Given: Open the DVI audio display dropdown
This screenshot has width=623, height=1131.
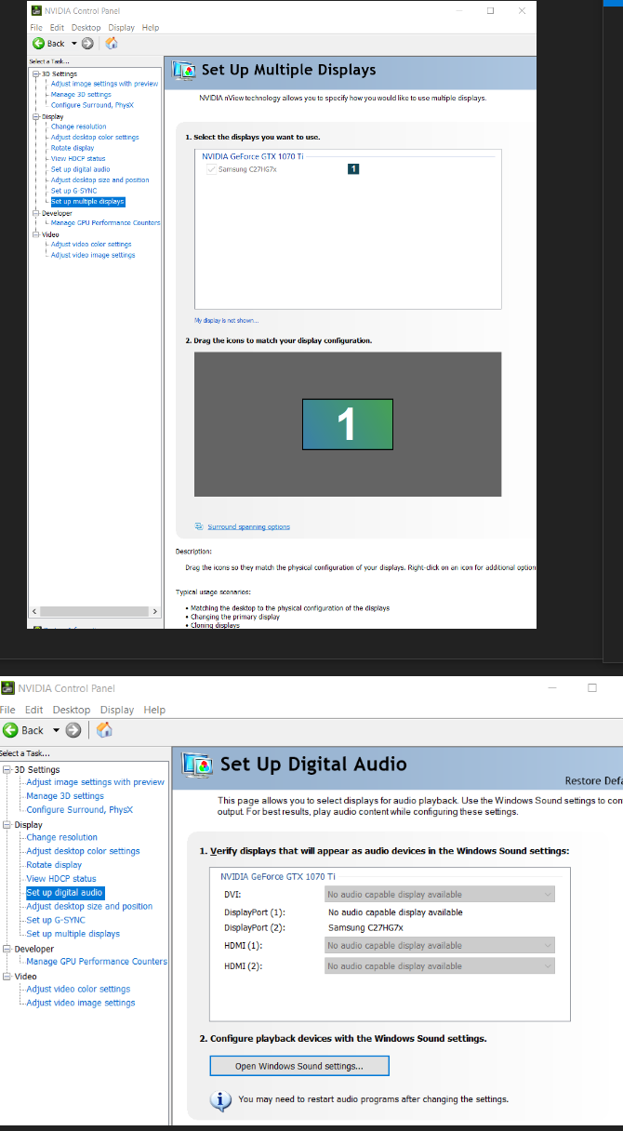Looking at the screenshot, I should [x=439, y=894].
